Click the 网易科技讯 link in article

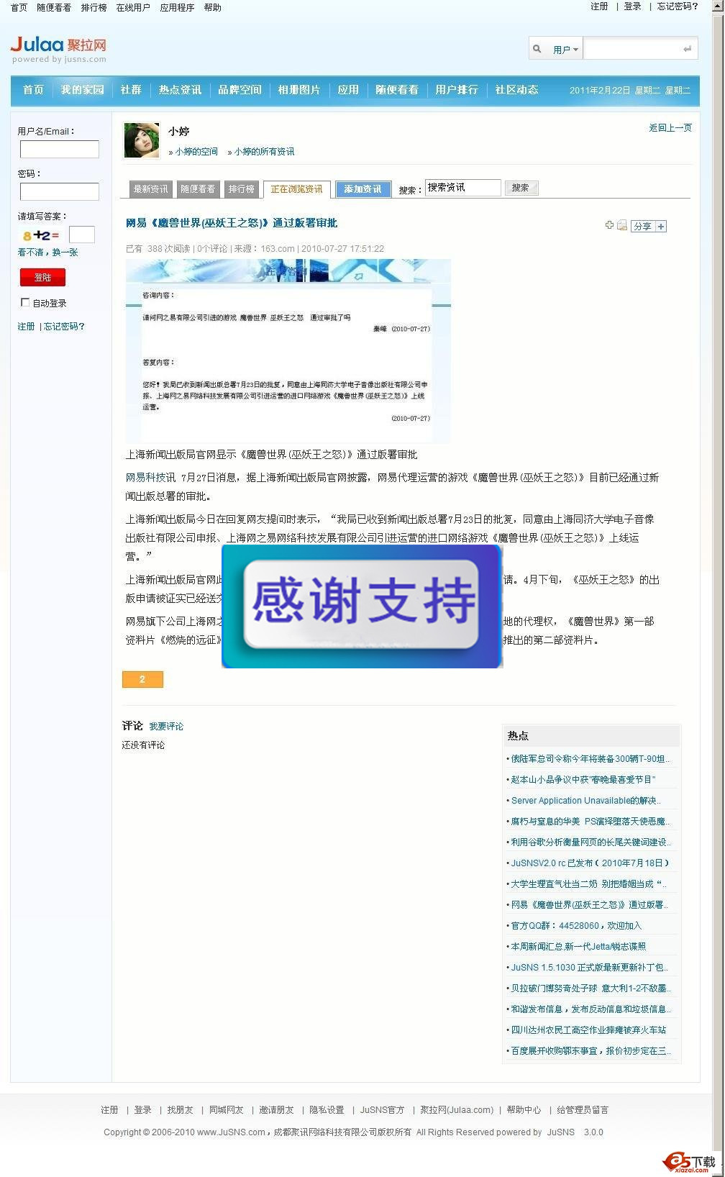150,478
